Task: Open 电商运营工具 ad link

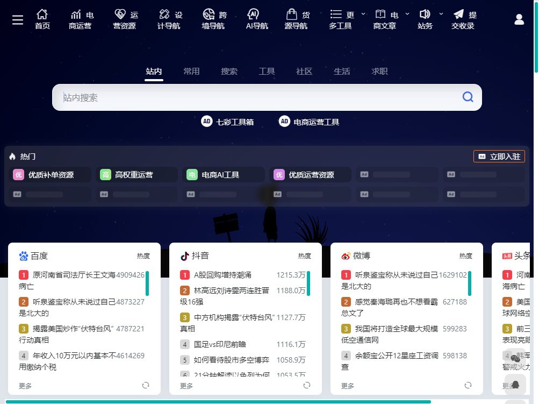Action: pyautogui.click(x=316, y=122)
